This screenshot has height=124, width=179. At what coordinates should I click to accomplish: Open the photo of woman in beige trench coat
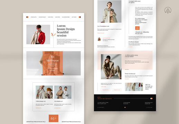[x=110, y=11]
